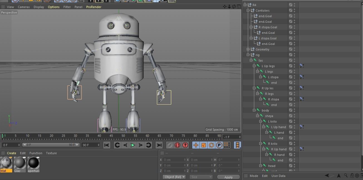Step forward one frame
This screenshot has height=180, width=363.
141,145
